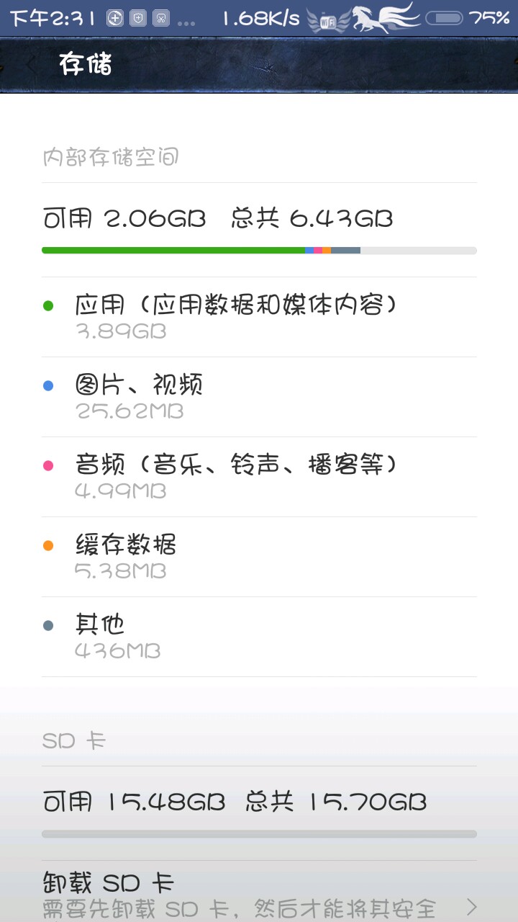This screenshot has width=518, height=922.
Task: Open 音频 (音乐、铃声、播客等) entry
Action: point(237,477)
